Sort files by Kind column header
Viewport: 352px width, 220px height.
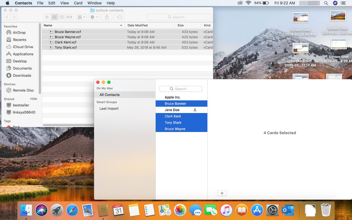[207, 25]
